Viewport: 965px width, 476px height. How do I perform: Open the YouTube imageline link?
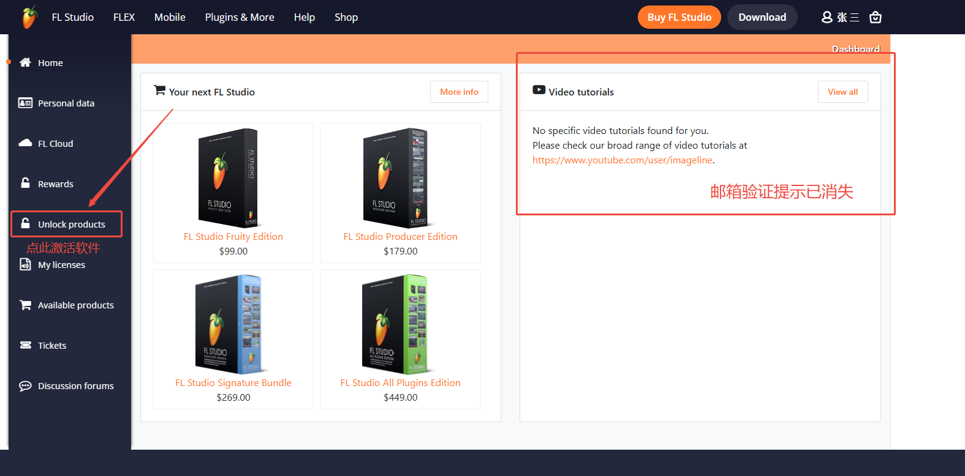[x=622, y=160]
